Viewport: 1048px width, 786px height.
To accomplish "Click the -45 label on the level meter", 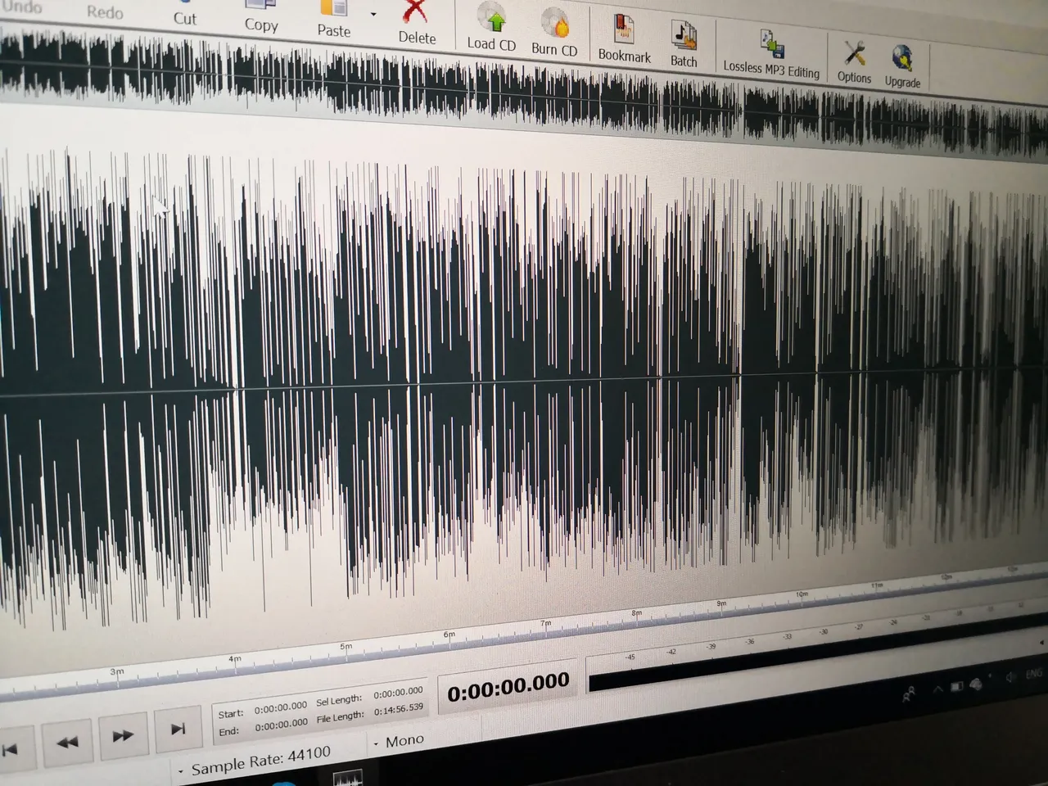I will click(x=630, y=657).
